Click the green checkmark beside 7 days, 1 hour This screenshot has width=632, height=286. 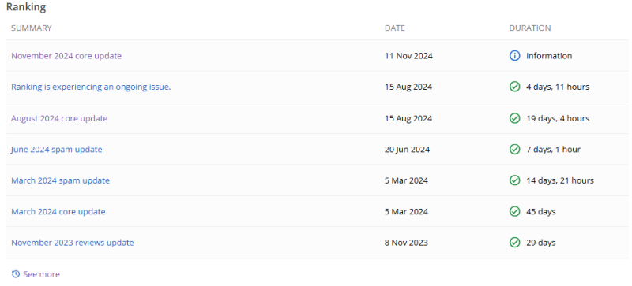point(515,149)
